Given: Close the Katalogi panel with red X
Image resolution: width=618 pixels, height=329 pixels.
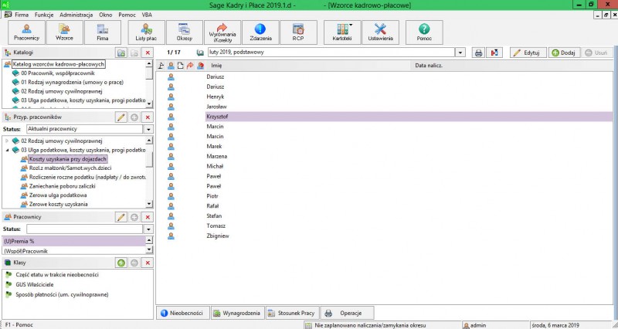Looking at the screenshot, I should pyautogui.click(x=148, y=53).
